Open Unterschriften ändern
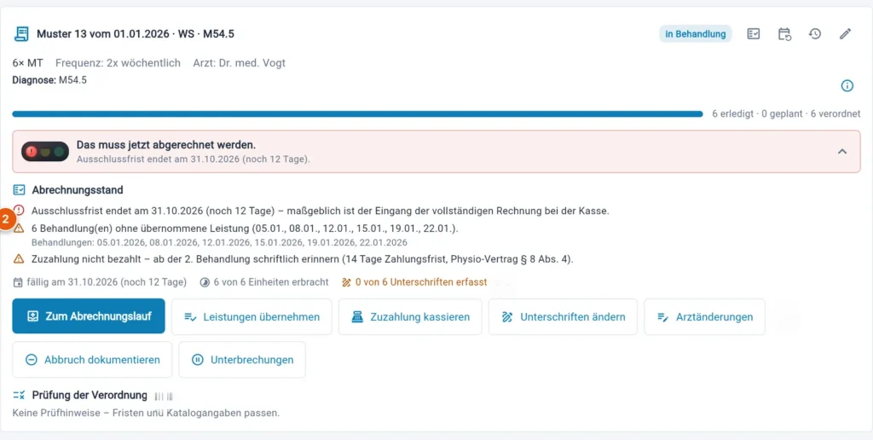873x440 pixels. [x=563, y=317]
